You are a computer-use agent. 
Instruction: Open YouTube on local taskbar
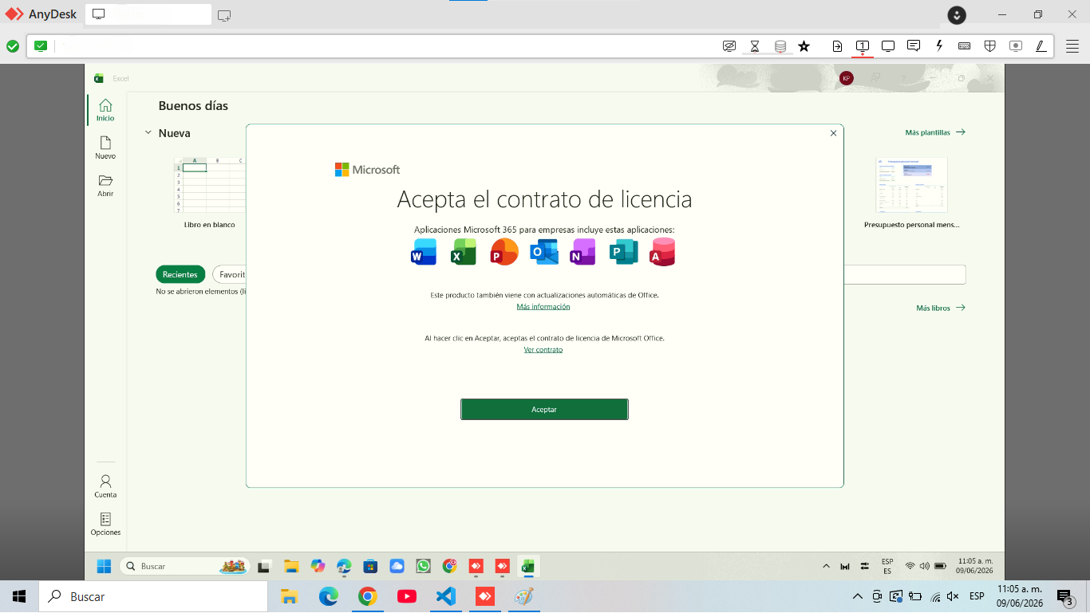pos(406,596)
